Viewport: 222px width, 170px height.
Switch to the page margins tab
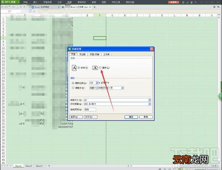point(82,54)
